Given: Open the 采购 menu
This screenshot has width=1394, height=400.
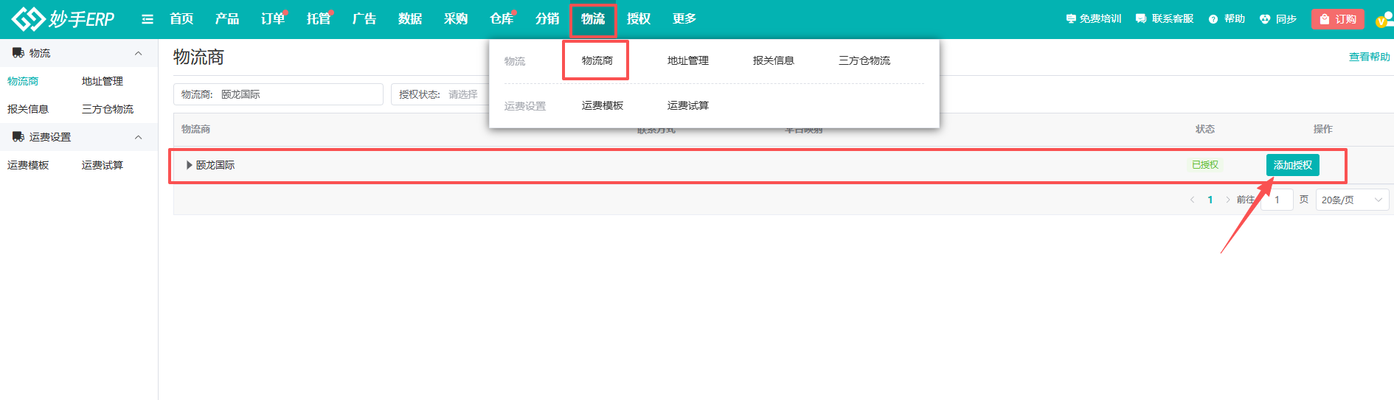Looking at the screenshot, I should (456, 19).
